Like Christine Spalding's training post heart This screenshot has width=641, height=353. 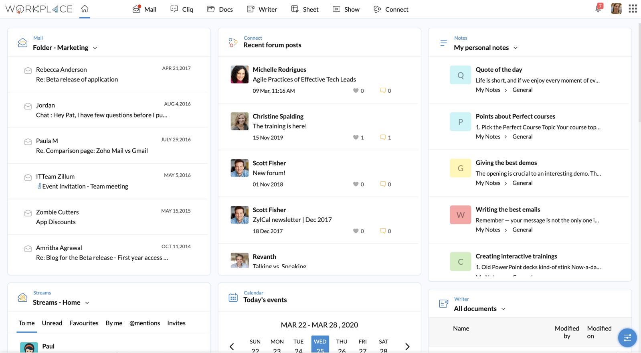[356, 138]
